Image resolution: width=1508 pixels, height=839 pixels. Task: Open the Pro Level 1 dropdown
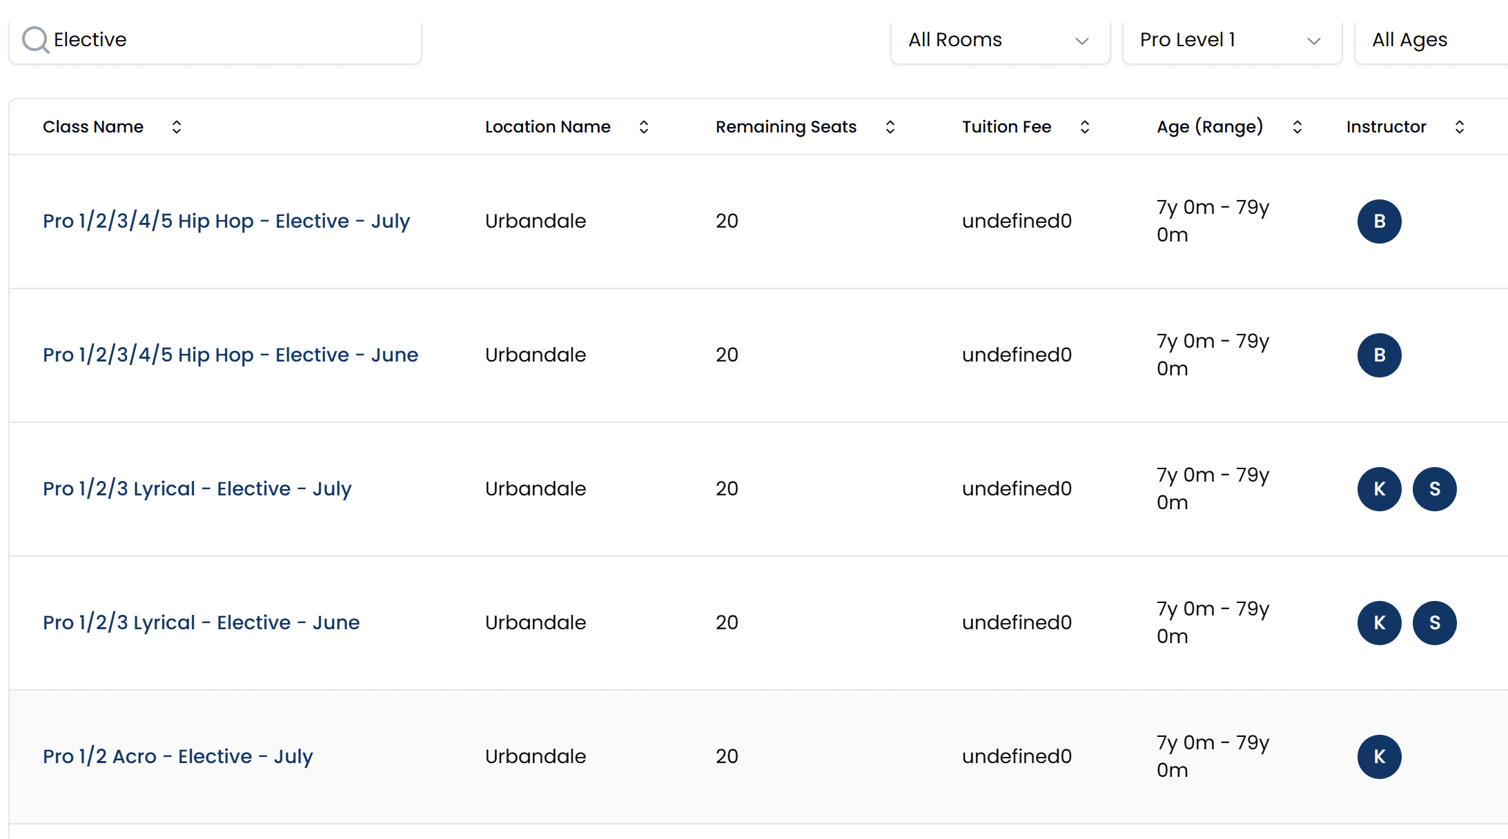pyautogui.click(x=1231, y=40)
